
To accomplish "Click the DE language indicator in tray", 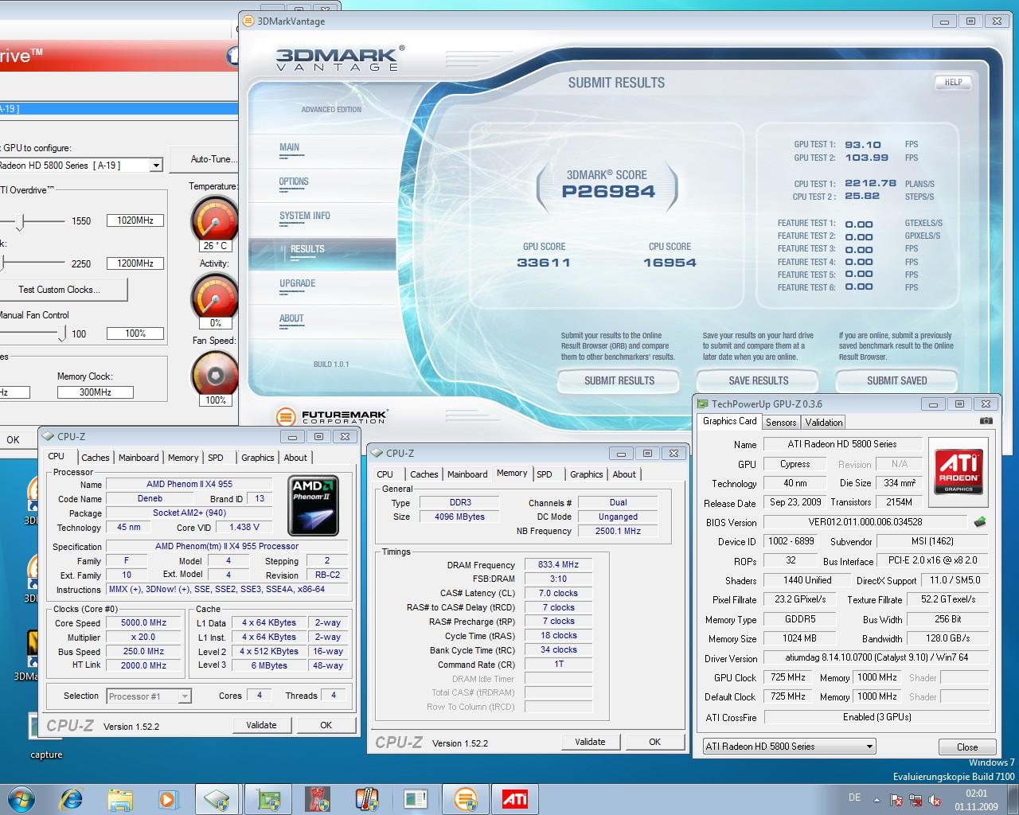I will 854,797.
